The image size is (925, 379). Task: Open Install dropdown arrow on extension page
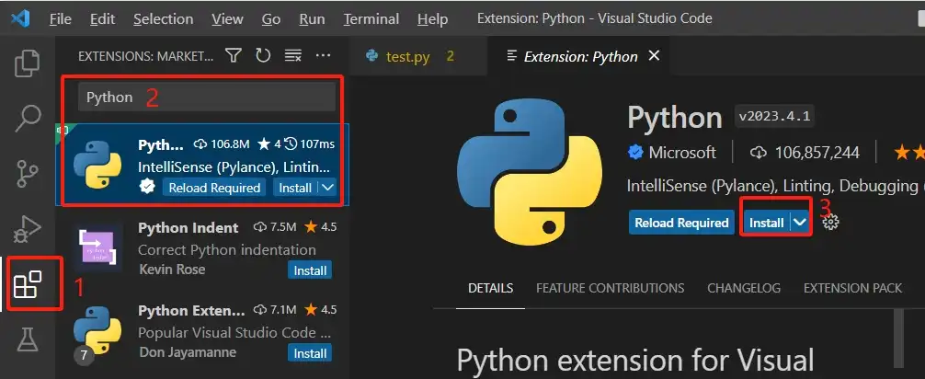(799, 223)
